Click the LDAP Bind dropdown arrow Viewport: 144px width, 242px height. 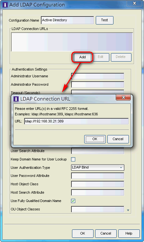[x=121, y=168]
